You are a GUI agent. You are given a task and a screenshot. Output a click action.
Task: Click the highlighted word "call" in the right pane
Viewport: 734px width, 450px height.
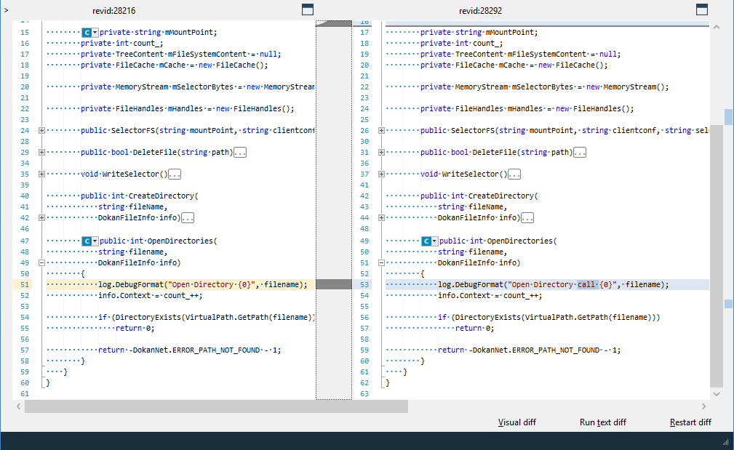pyautogui.click(x=586, y=284)
